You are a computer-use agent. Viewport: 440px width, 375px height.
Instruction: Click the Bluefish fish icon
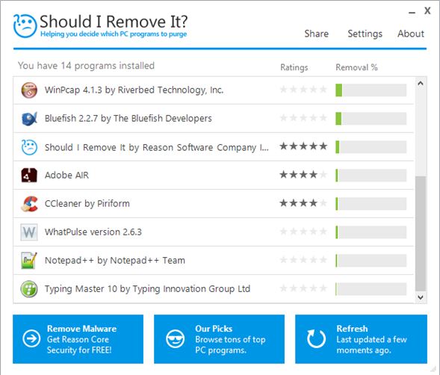29,119
